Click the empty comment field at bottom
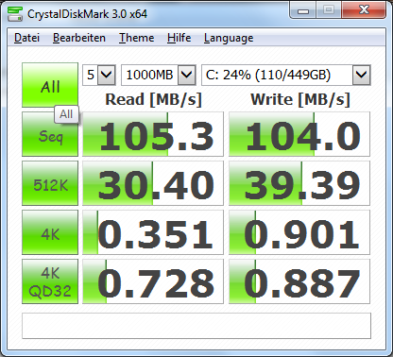This screenshot has height=357, width=393. 196,326
